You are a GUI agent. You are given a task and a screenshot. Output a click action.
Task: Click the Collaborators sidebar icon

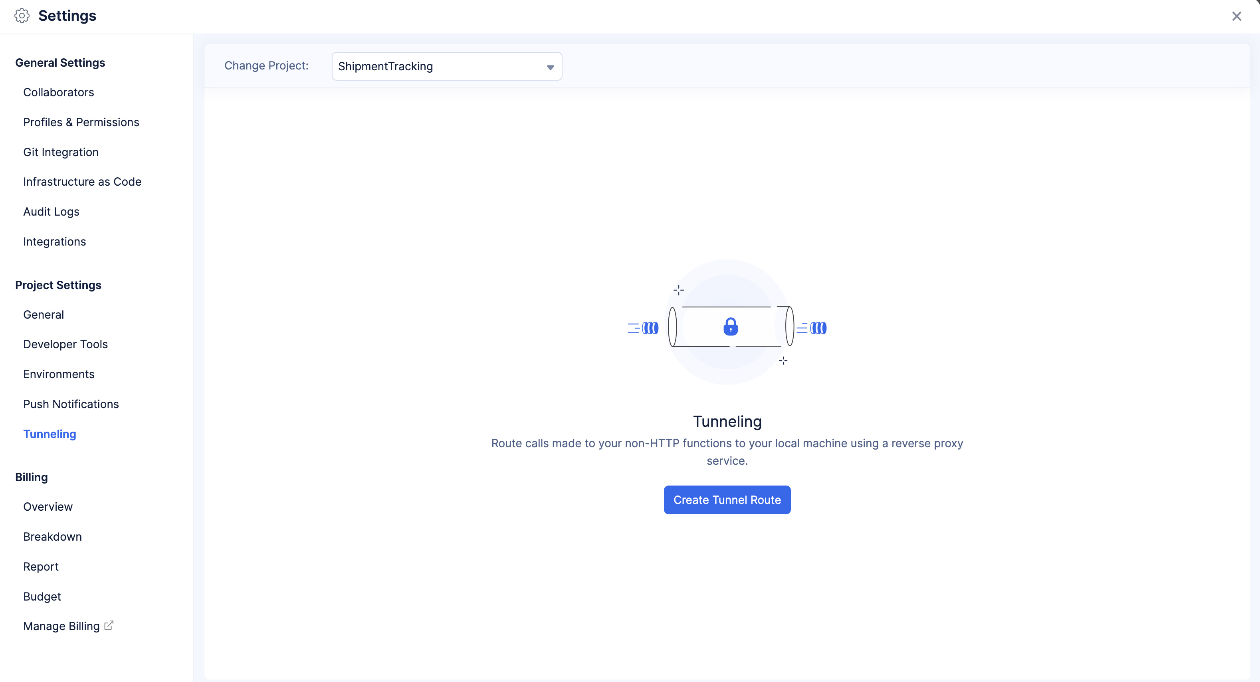pos(59,91)
